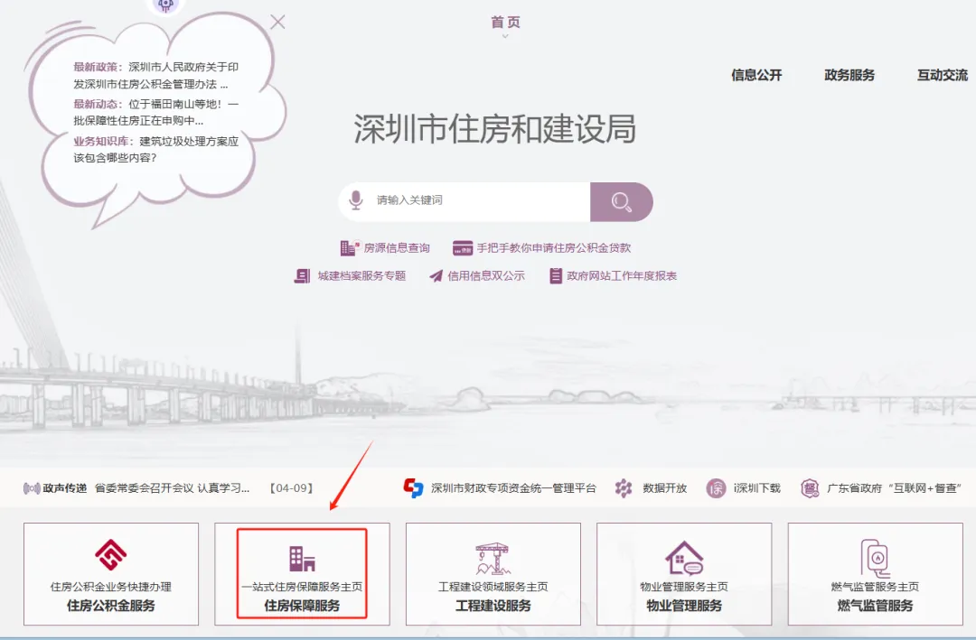Click the date 【04-09】

291,488
